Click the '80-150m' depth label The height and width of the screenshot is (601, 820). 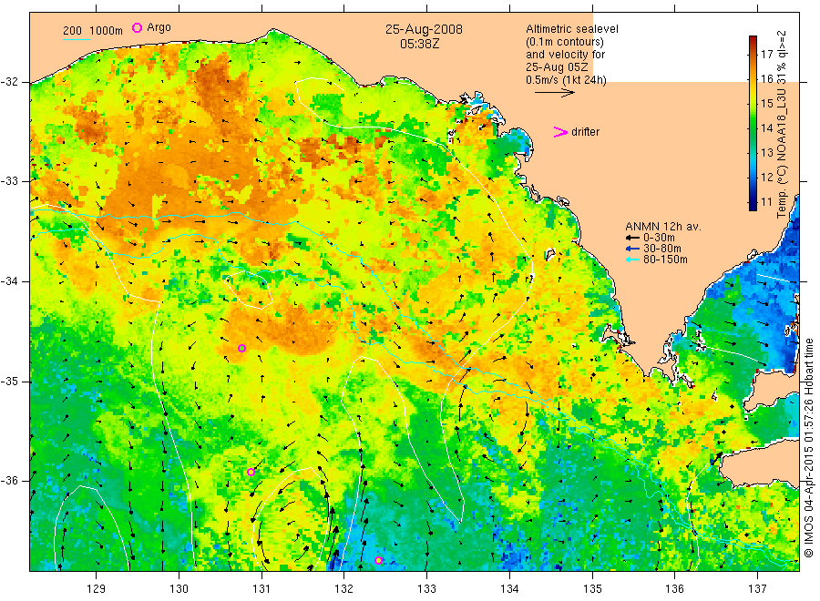coord(665,260)
